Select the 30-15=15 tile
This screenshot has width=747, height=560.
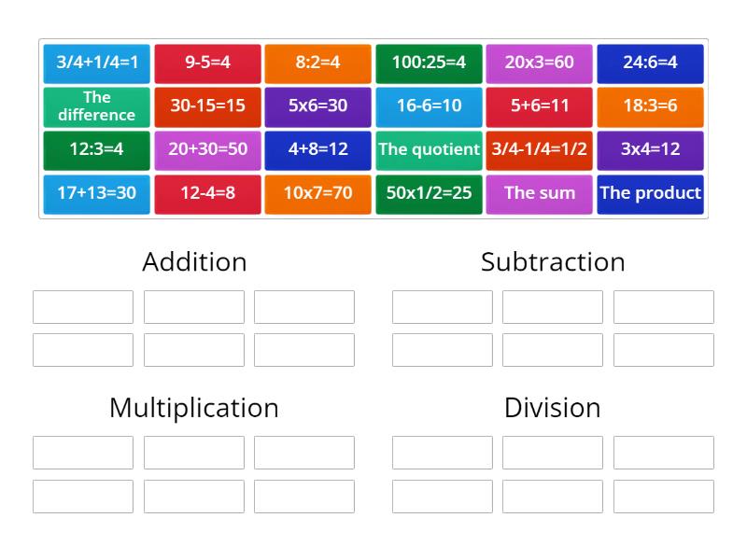coord(207,105)
